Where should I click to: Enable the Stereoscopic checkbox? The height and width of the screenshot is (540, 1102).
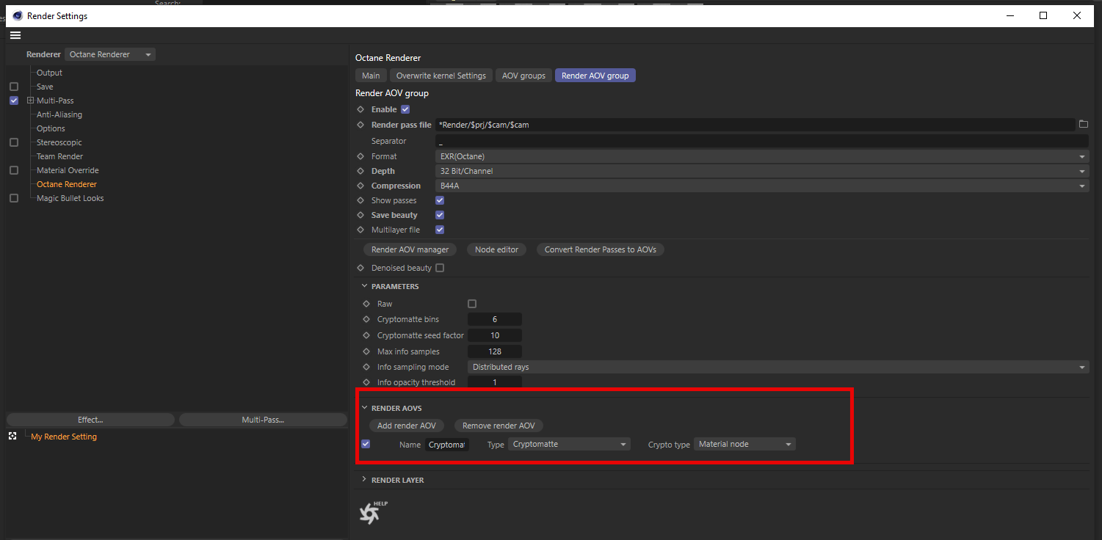[x=14, y=142]
